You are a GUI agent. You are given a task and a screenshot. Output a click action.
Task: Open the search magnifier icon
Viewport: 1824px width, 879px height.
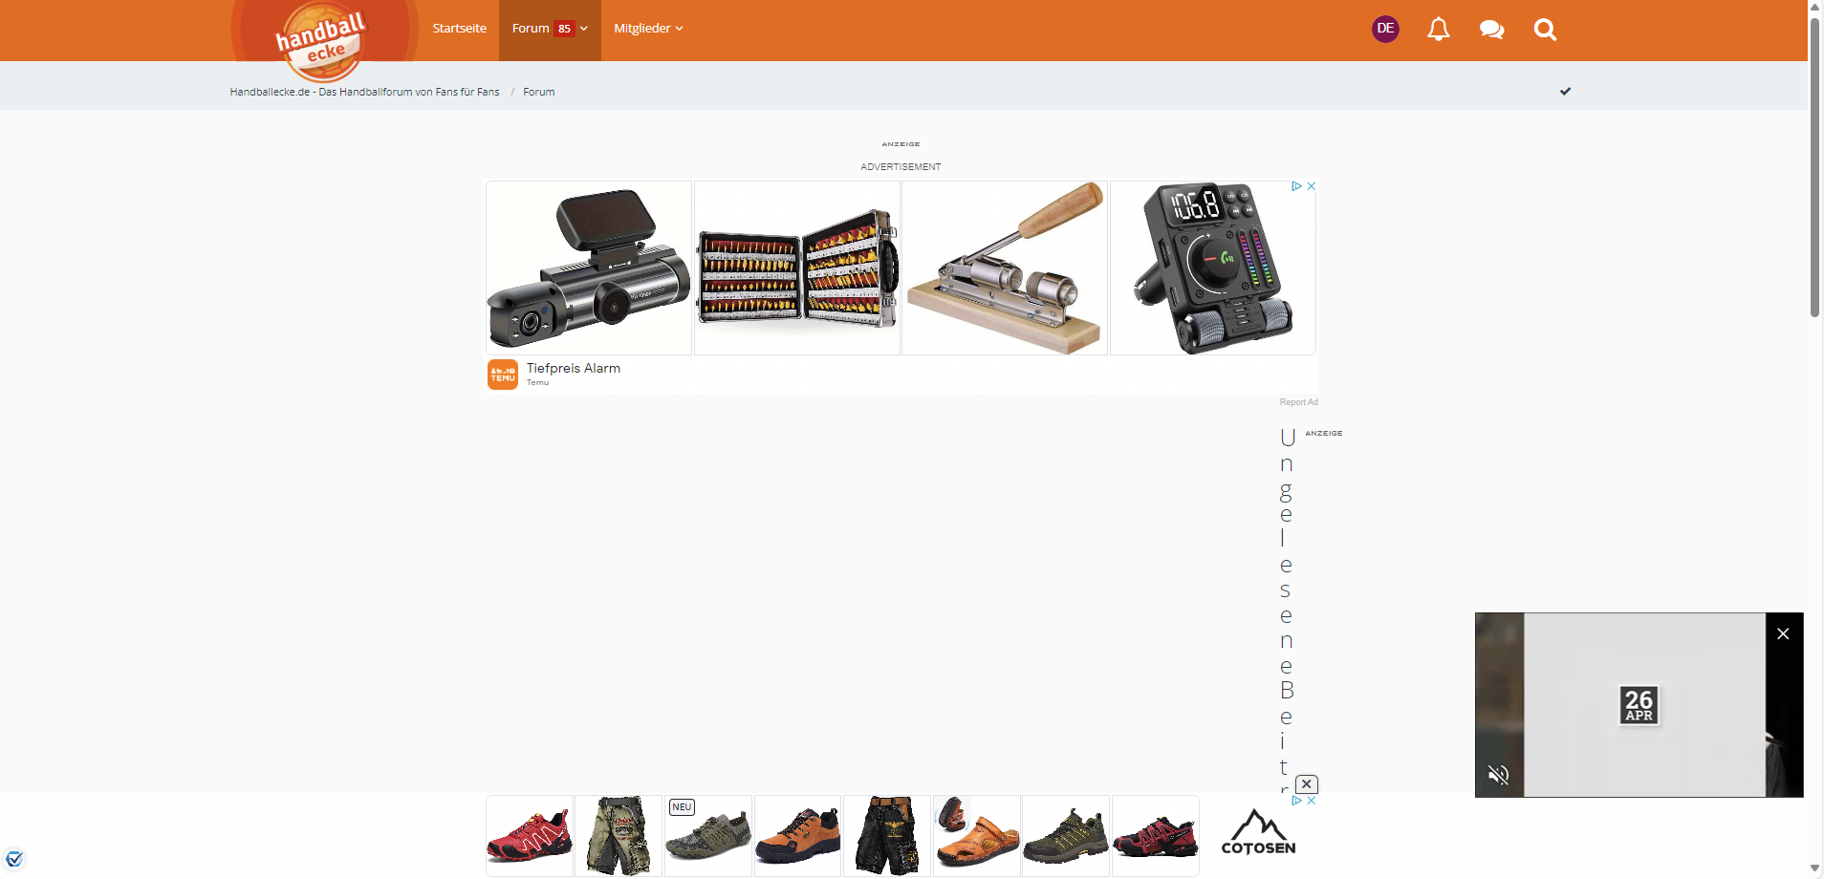pos(1545,30)
